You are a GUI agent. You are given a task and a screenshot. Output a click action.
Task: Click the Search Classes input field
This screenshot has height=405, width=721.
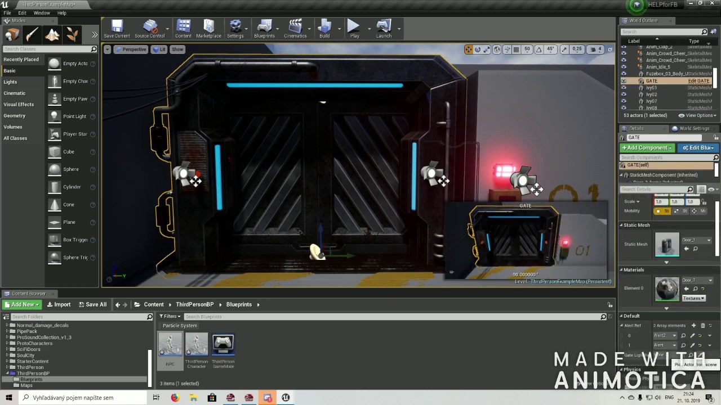50,49
